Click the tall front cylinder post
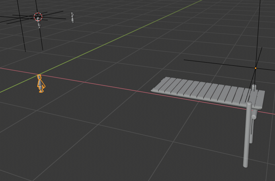 [x=248, y=134]
